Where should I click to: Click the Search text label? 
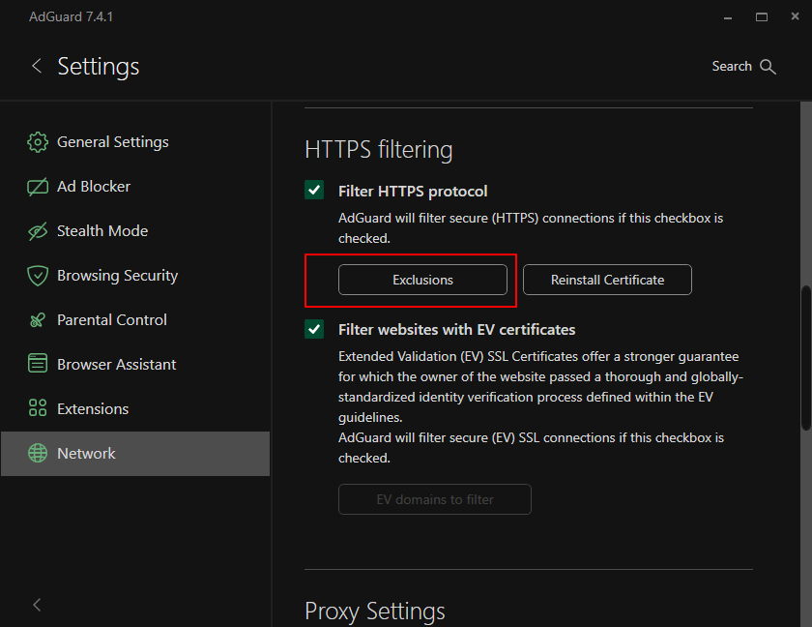click(x=731, y=67)
